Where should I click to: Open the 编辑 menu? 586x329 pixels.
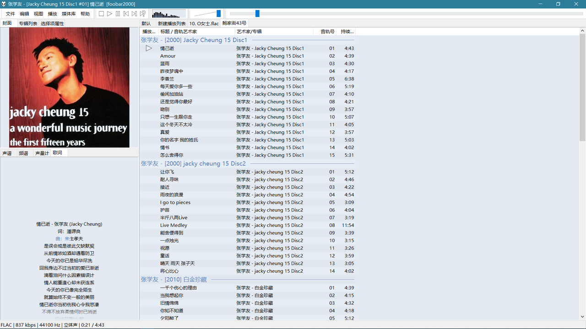point(24,14)
